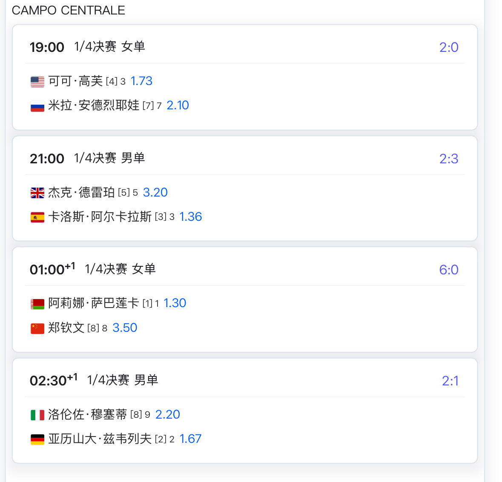
Task: Click the CAMPO CENTRALE court heading
Action: 69,10
